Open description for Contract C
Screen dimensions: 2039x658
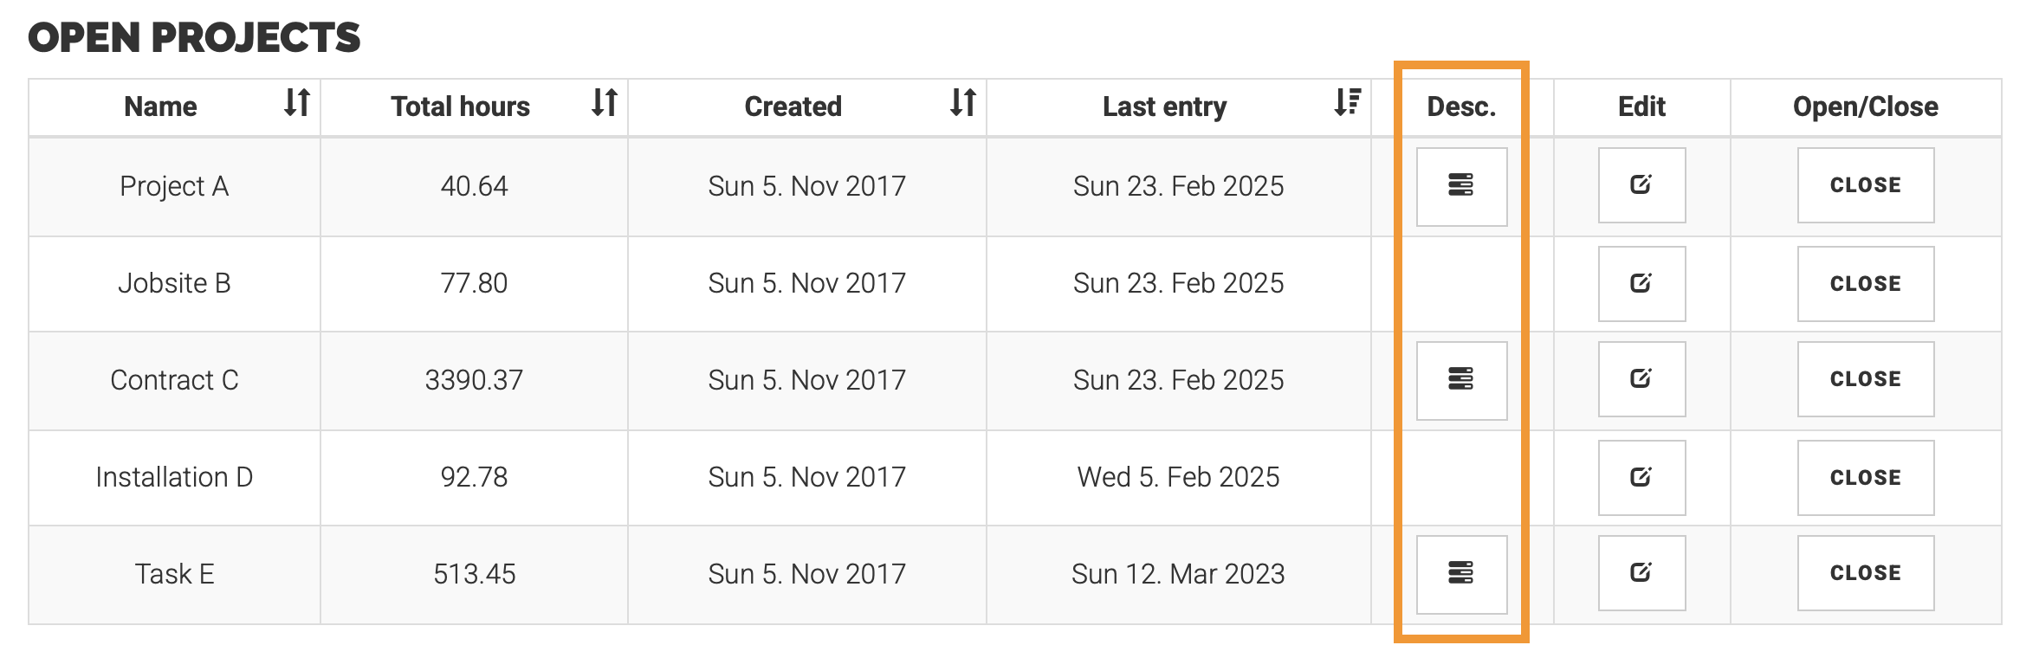1460,380
